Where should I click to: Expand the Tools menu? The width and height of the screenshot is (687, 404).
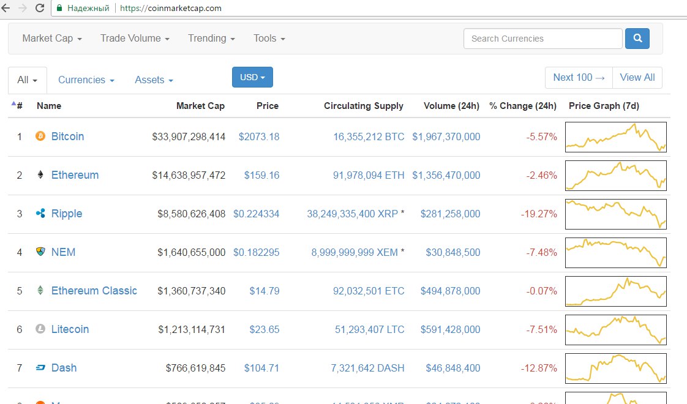269,39
